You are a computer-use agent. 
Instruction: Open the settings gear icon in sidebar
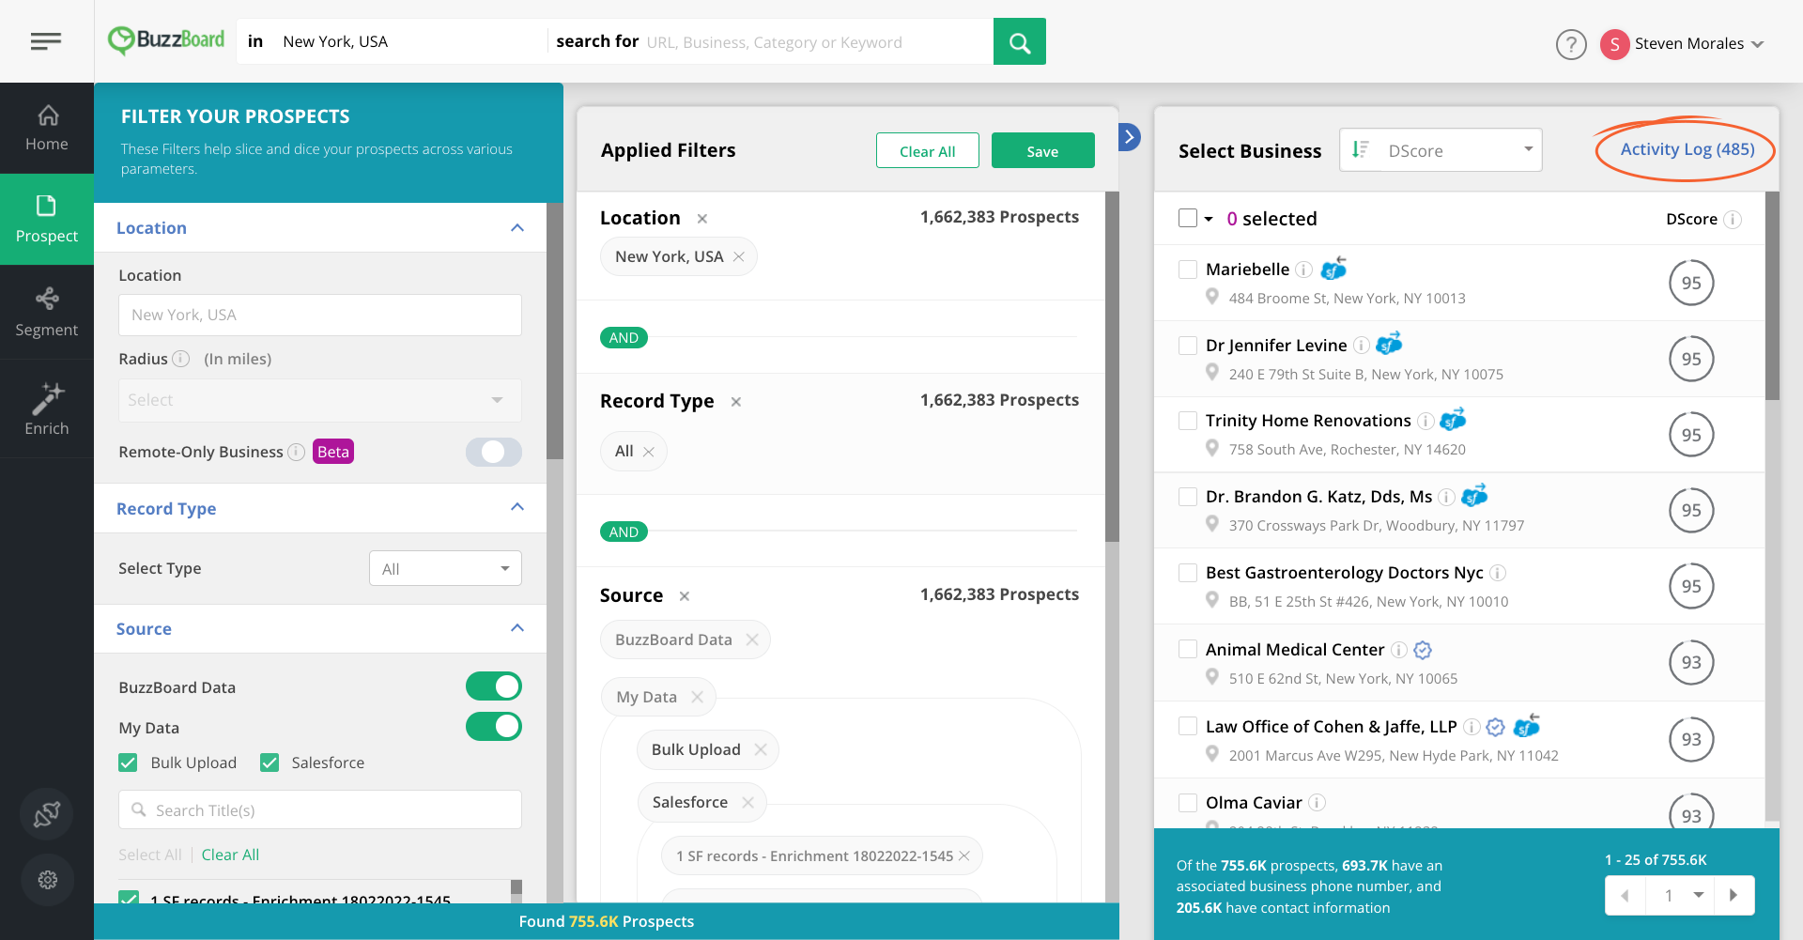47,880
